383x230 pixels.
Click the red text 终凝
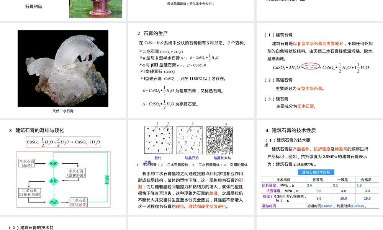[213, 193]
